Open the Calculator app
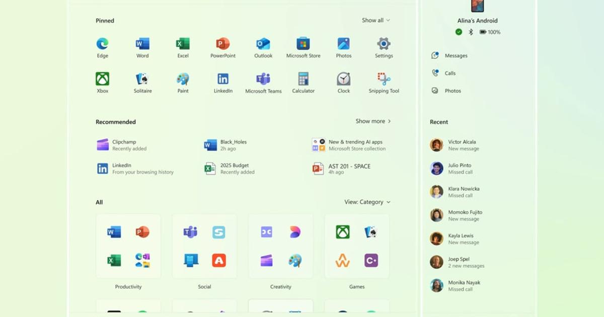The width and height of the screenshot is (604, 317). click(x=304, y=83)
